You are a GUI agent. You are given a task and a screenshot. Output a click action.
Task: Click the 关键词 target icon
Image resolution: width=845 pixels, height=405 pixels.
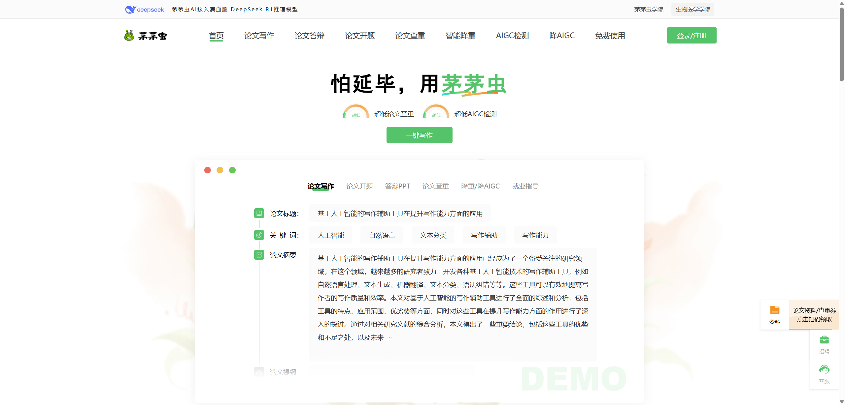pyautogui.click(x=259, y=235)
